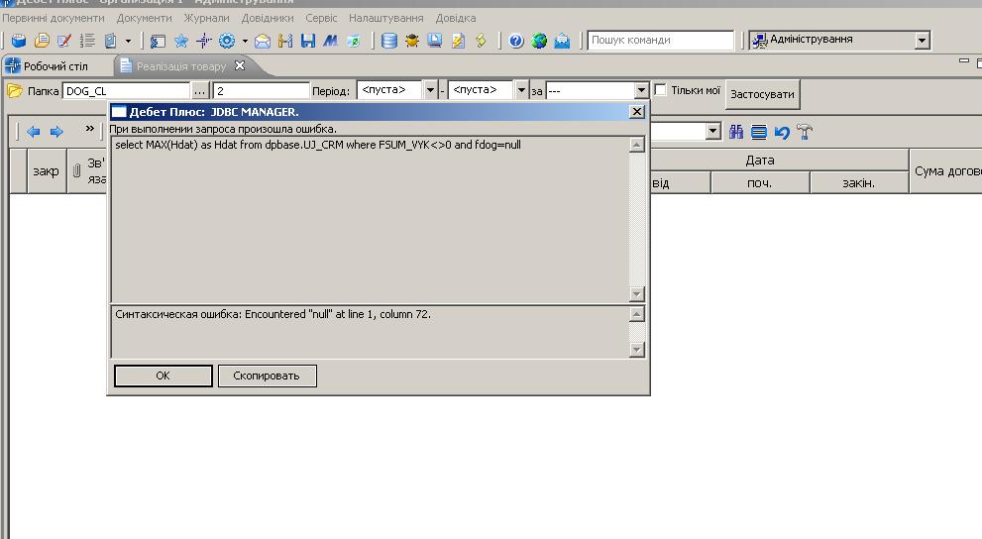Screen dimensions: 982x539
Task: Open the Довідка menu
Action: pyautogui.click(x=455, y=18)
